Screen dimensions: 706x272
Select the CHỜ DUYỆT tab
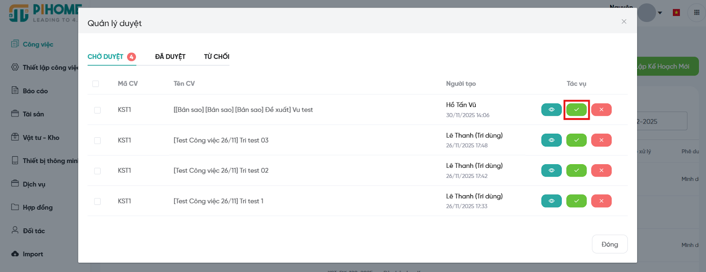coord(106,57)
